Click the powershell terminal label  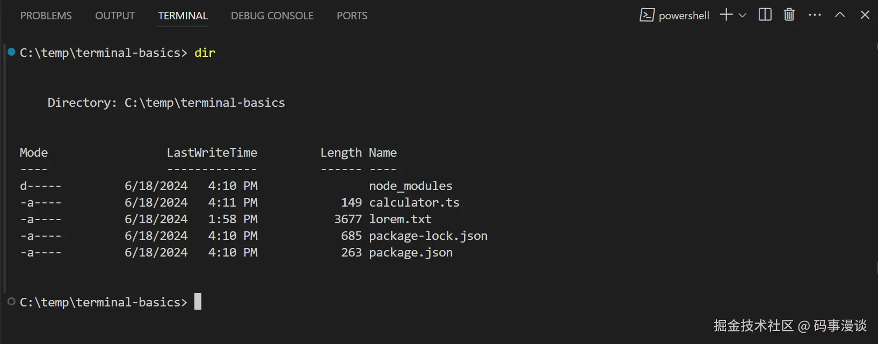[684, 16]
